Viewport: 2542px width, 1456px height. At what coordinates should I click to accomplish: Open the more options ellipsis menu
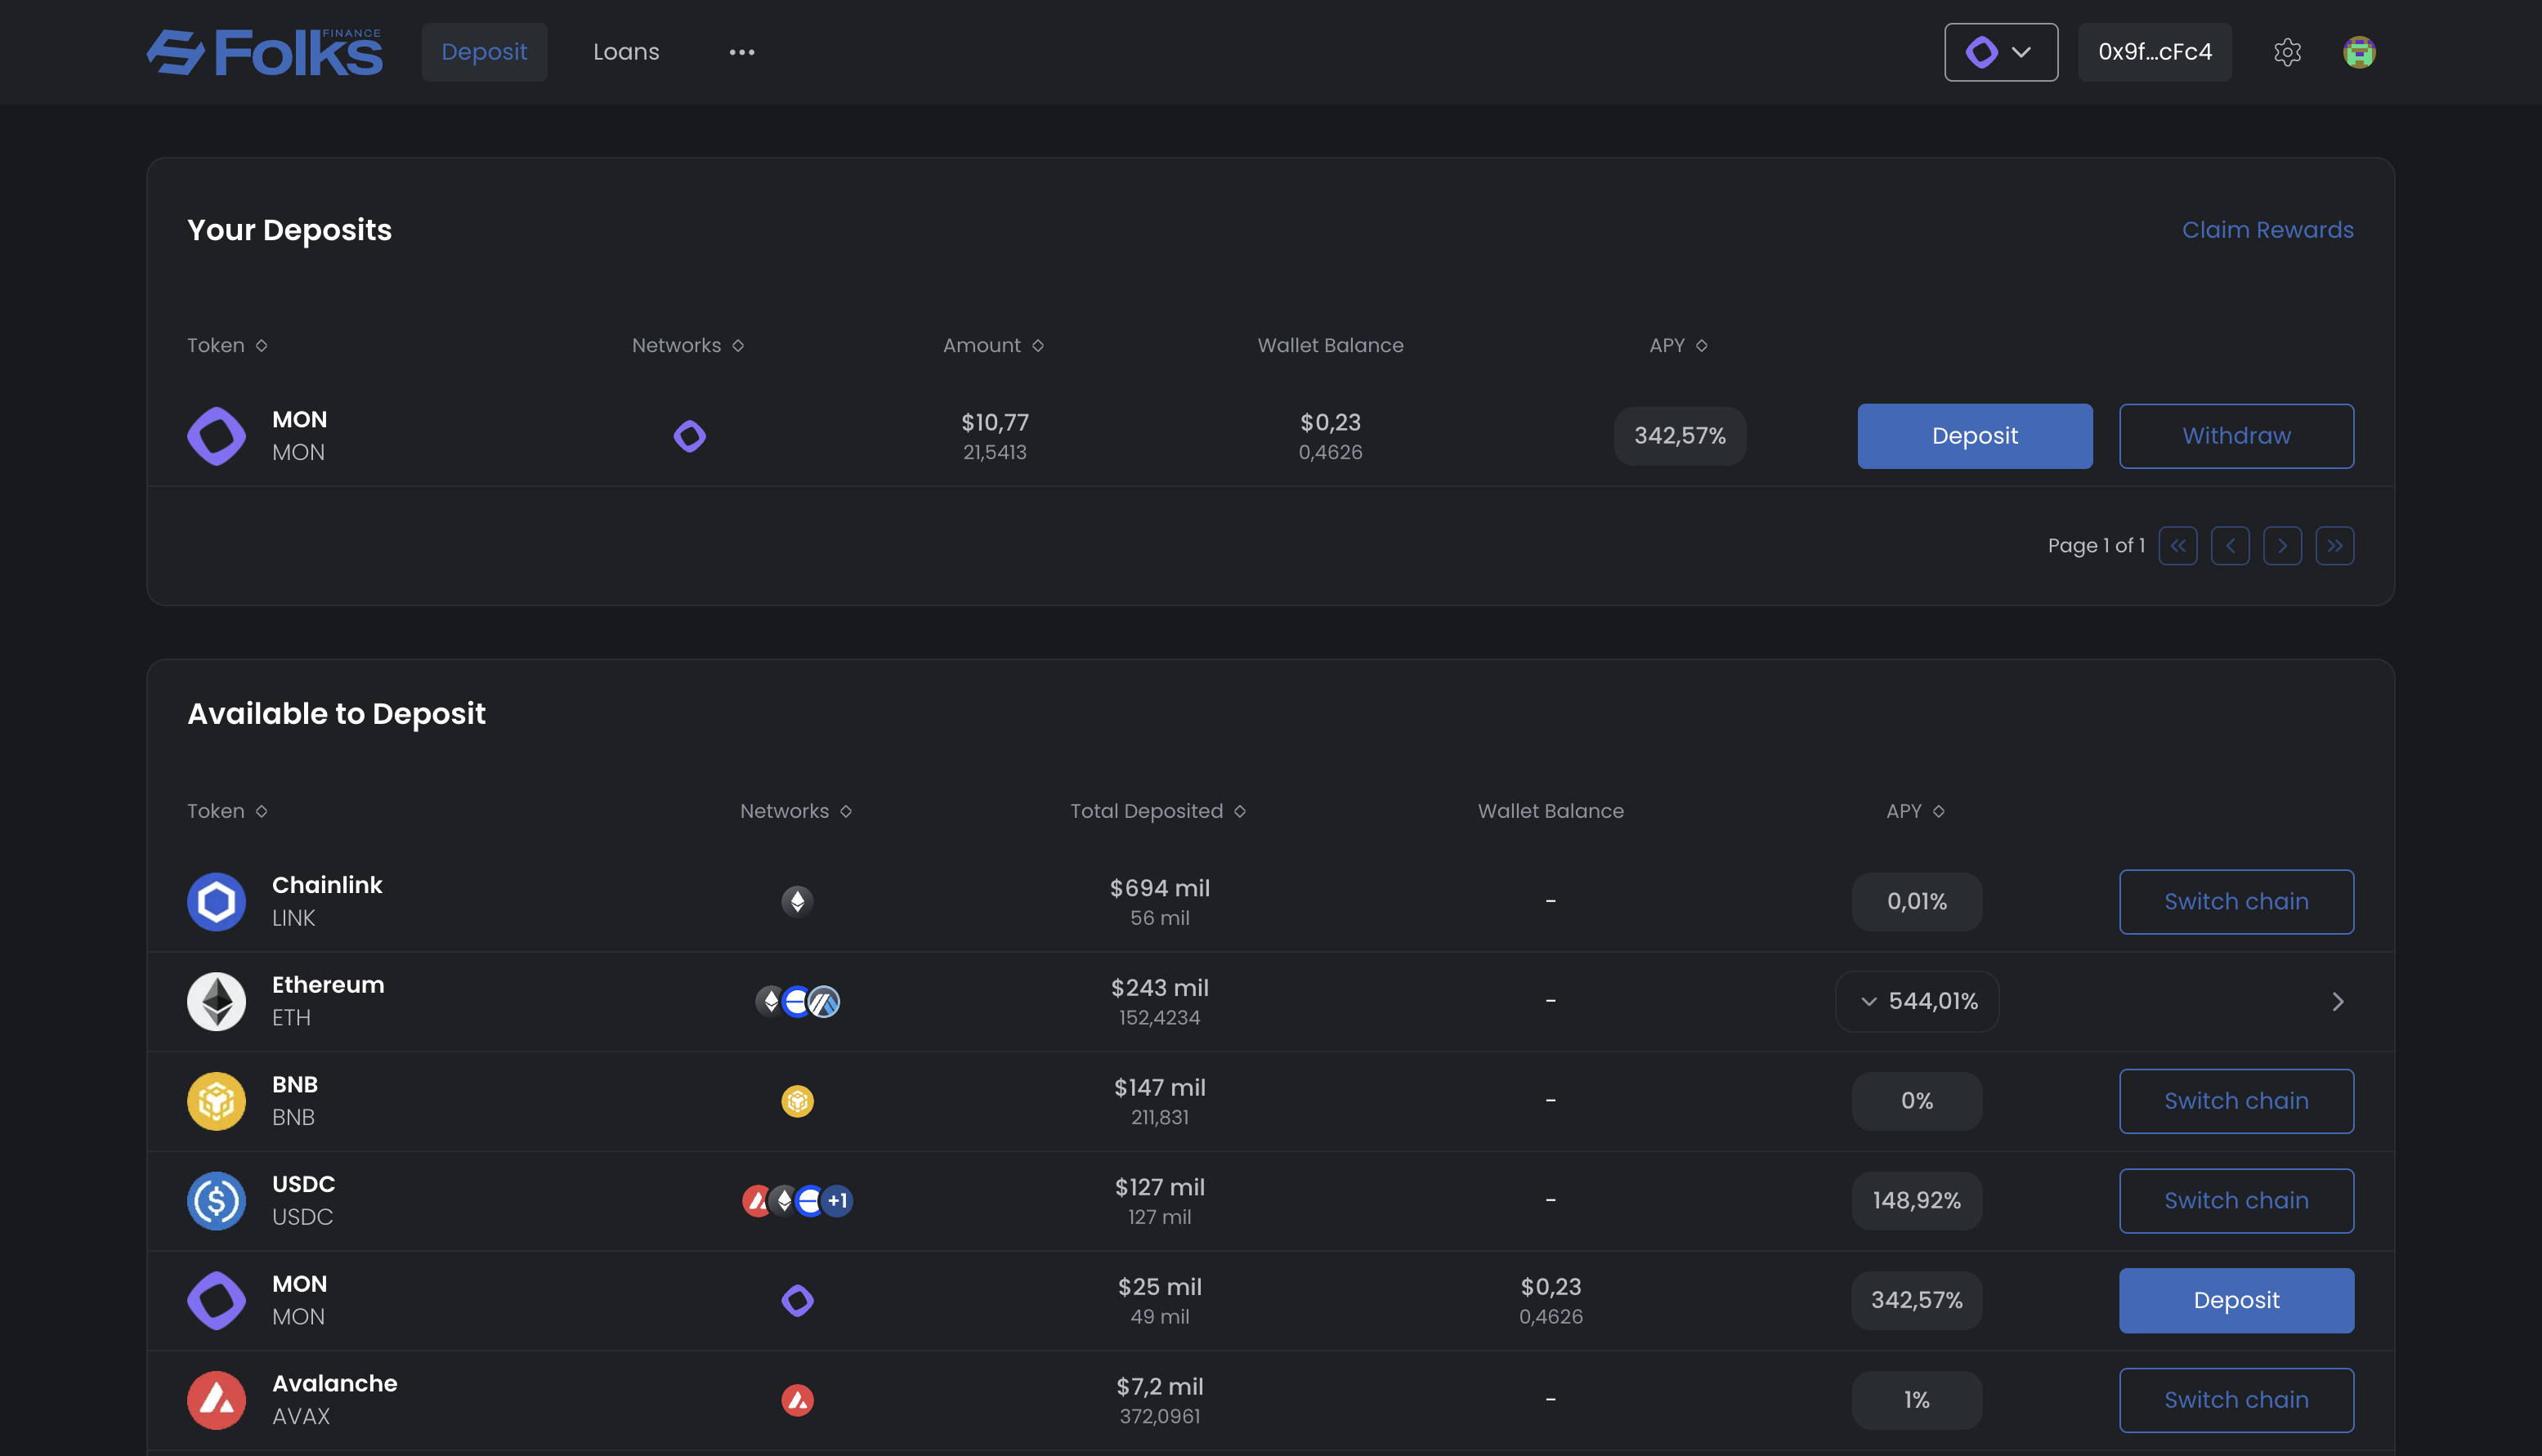coord(741,52)
